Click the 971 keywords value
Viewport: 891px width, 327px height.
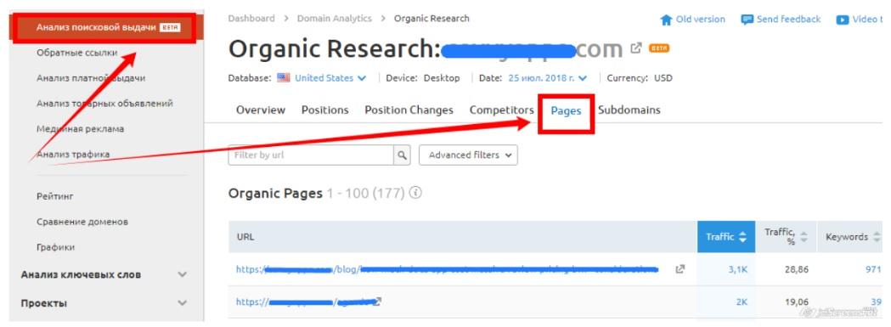(x=873, y=269)
